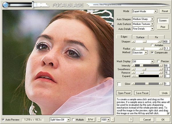This screenshot has height=124, width=172.
Task: Click the left arrow of the Smoothness slider
Action: click(x=133, y=69)
